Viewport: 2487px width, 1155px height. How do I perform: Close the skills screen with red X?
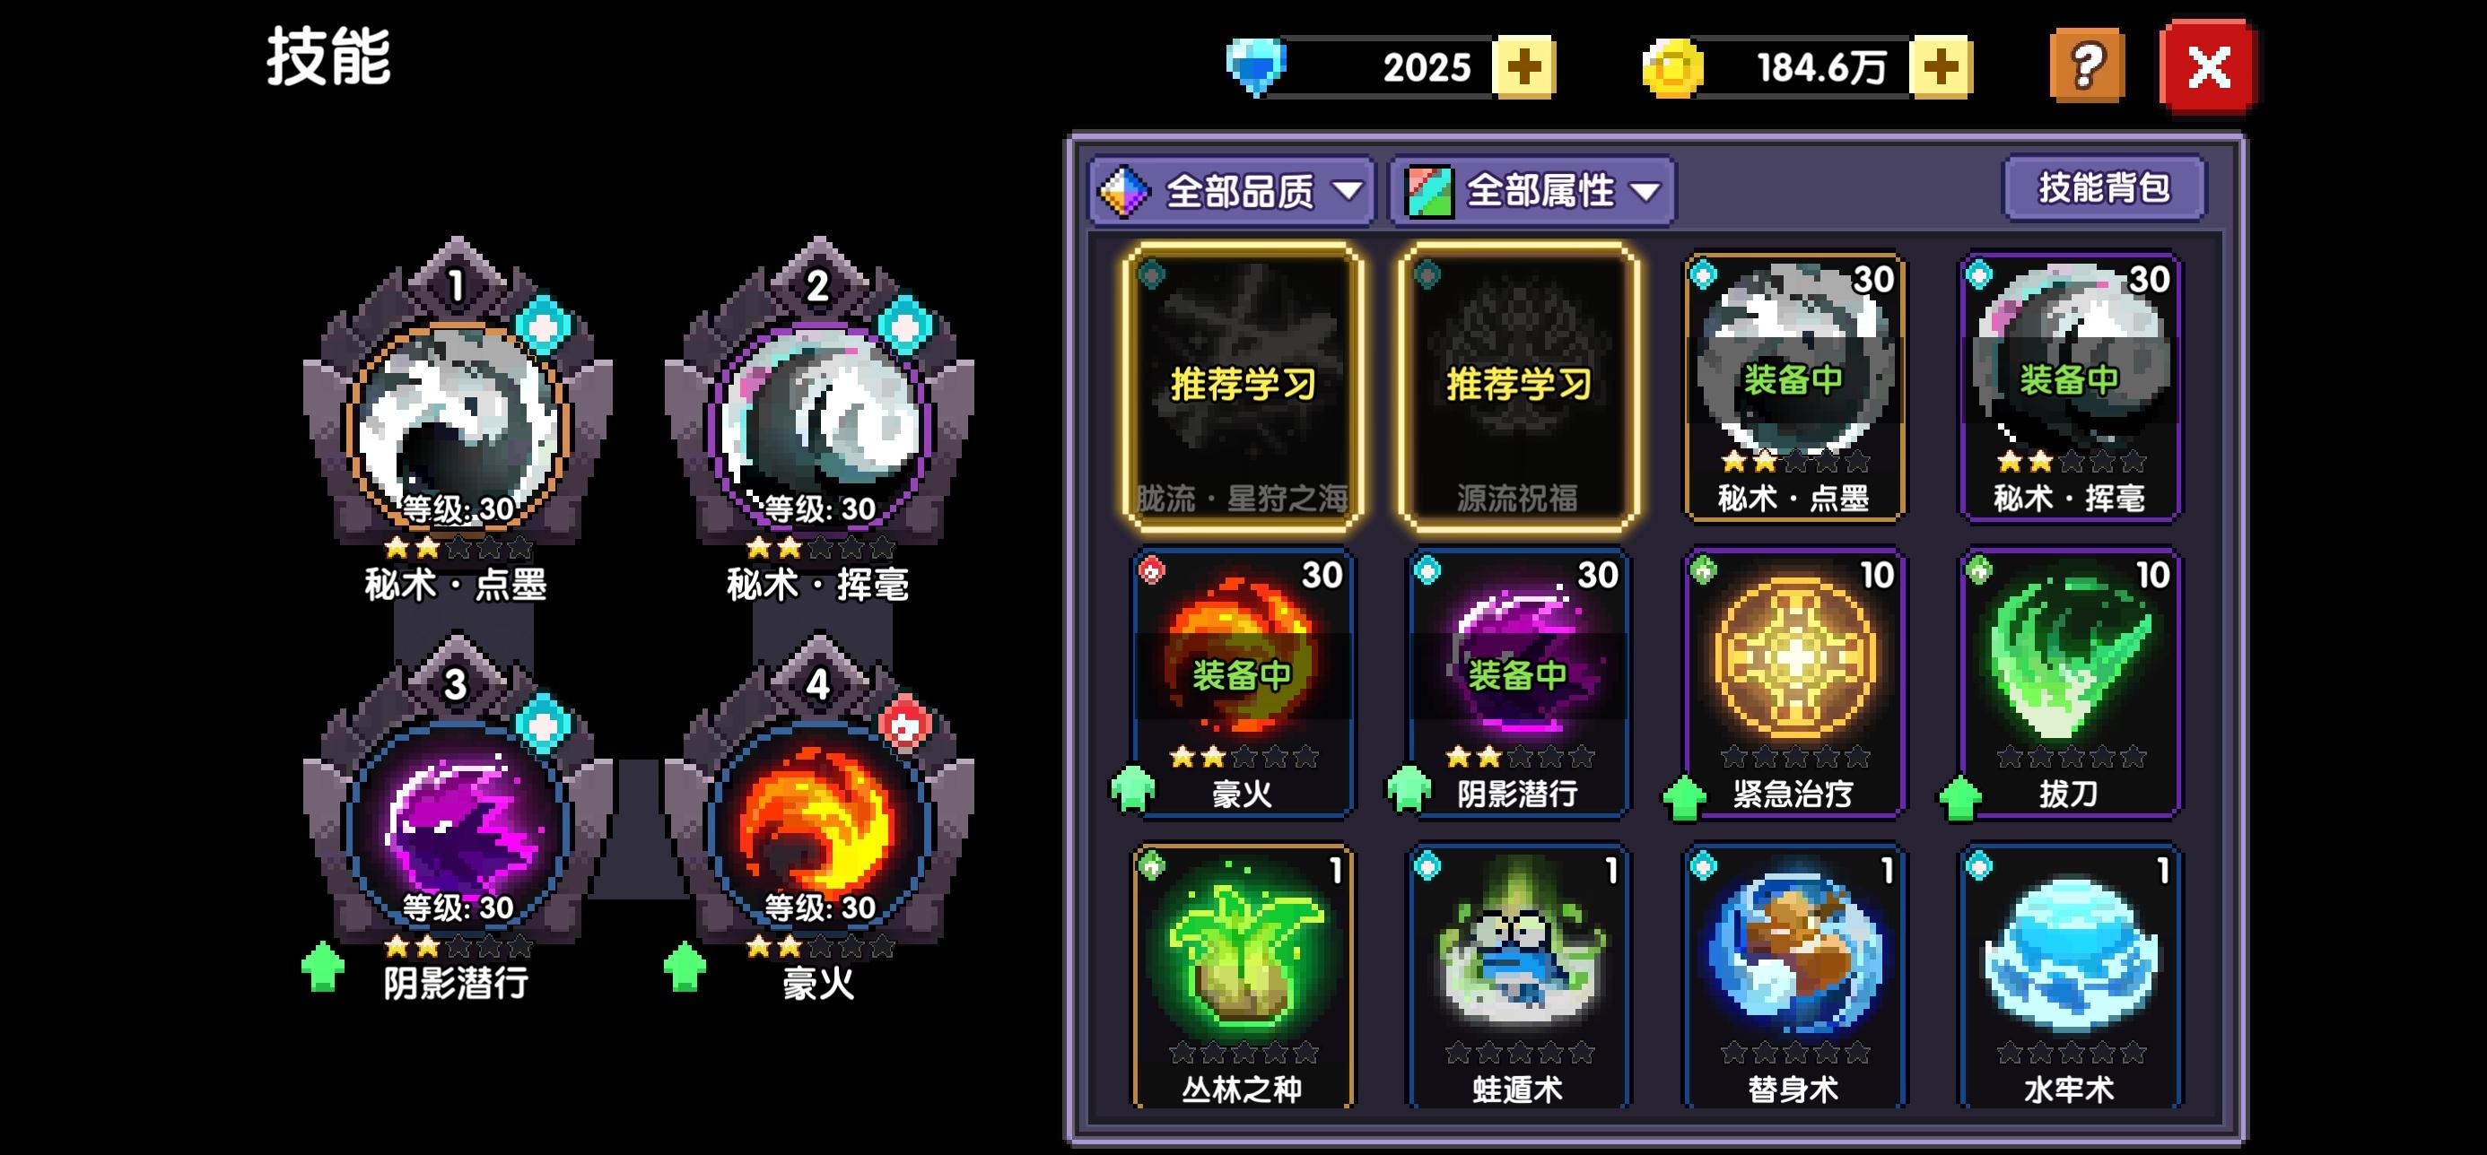(x=2208, y=65)
